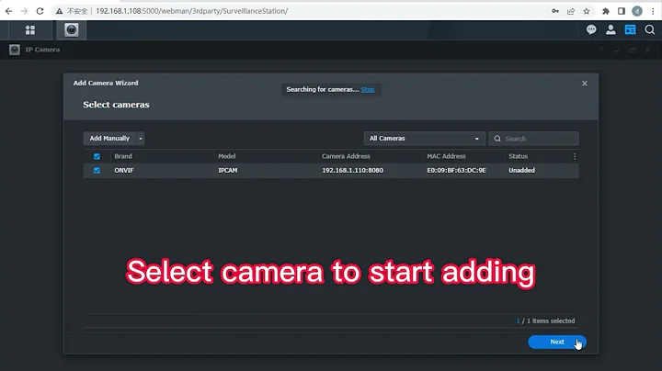This screenshot has height=371, width=662.
Task: Open the Chrome profile avatar
Action: pyautogui.click(x=636, y=11)
